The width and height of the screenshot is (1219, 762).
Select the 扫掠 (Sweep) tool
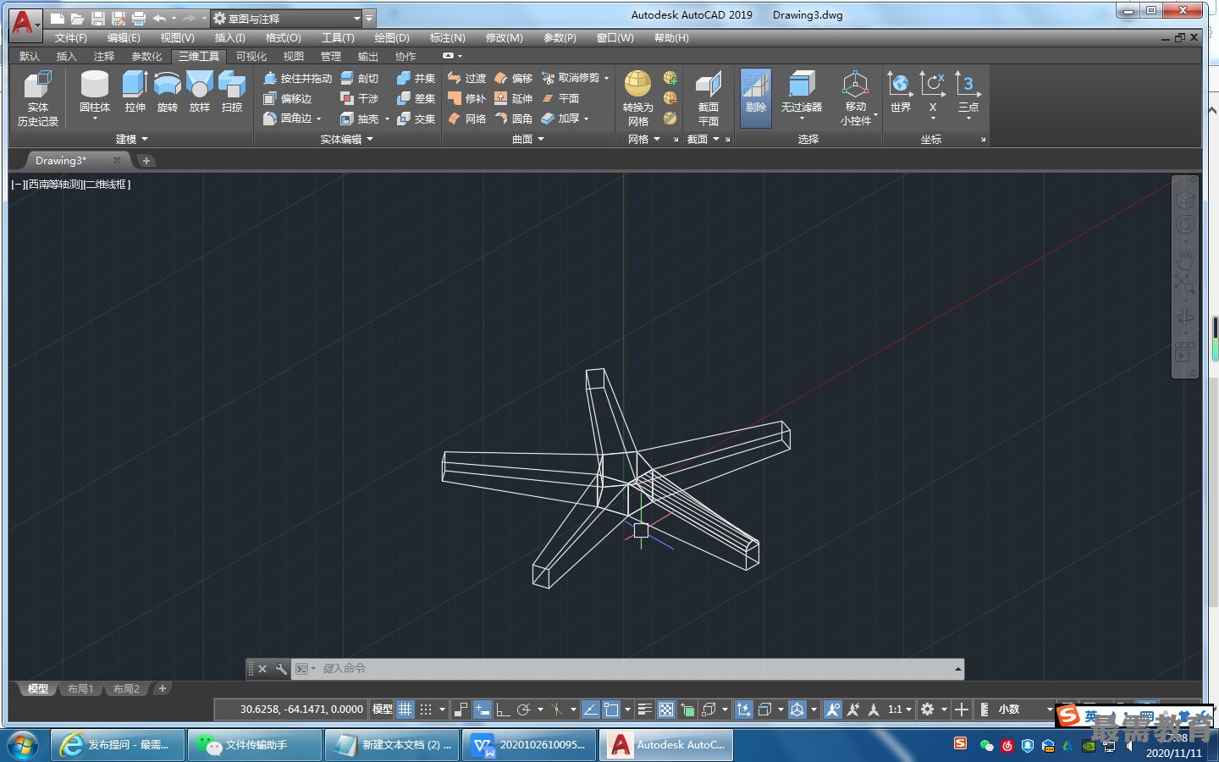232,91
